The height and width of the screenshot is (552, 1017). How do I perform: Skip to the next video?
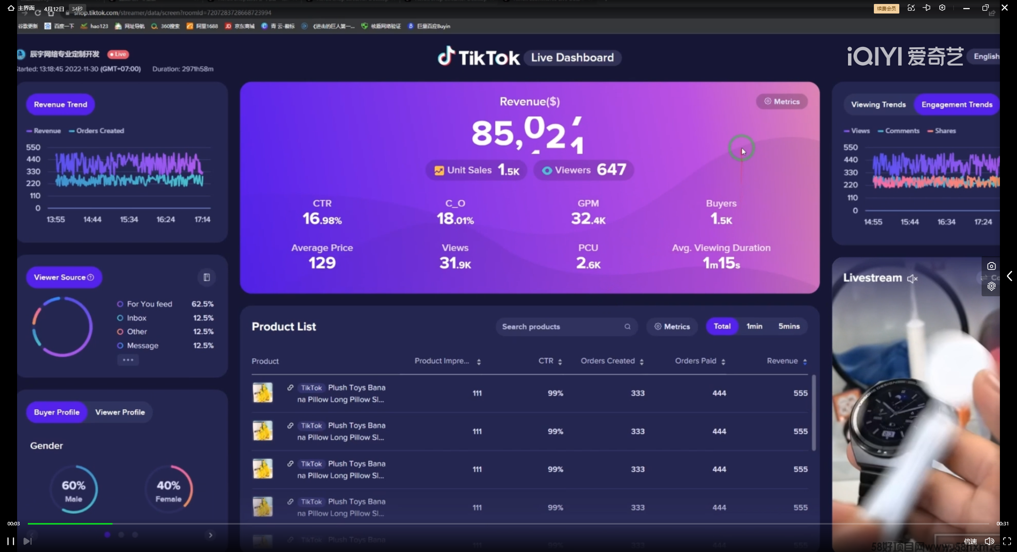click(27, 541)
